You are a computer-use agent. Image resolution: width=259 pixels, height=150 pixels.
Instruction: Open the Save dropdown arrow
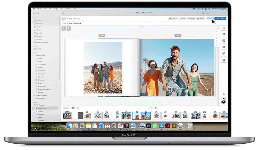(177, 18)
